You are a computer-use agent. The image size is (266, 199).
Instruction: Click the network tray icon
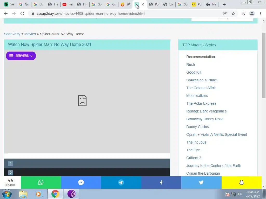tap(234, 194)
